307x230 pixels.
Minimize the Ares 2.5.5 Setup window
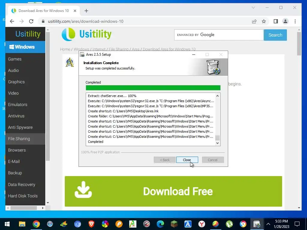tap(194, 55)
